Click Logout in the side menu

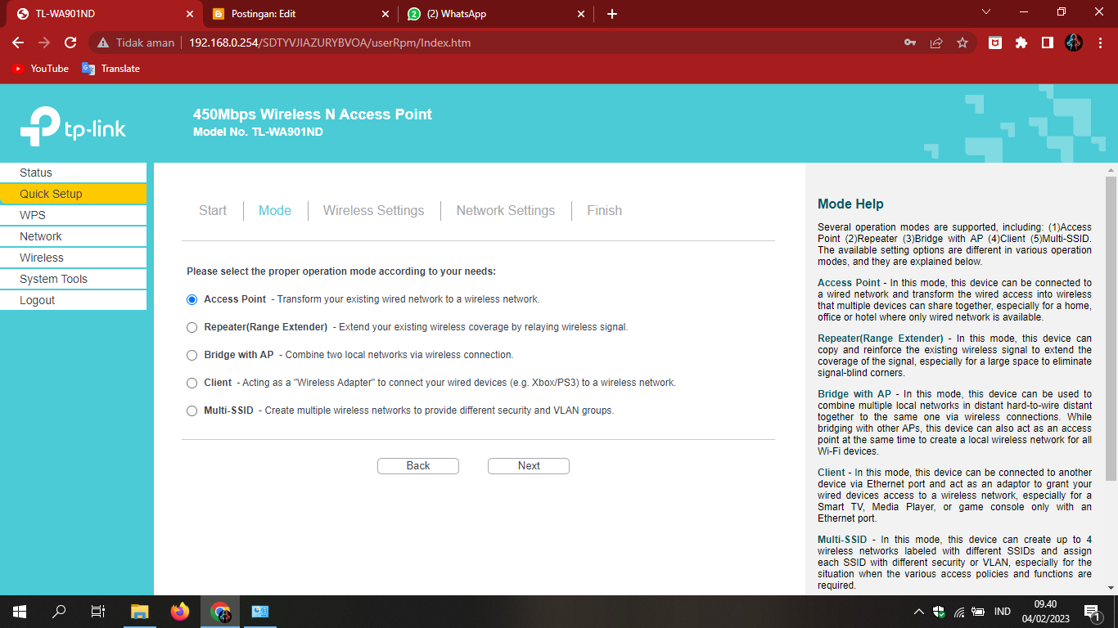click(x=74, y=300)
